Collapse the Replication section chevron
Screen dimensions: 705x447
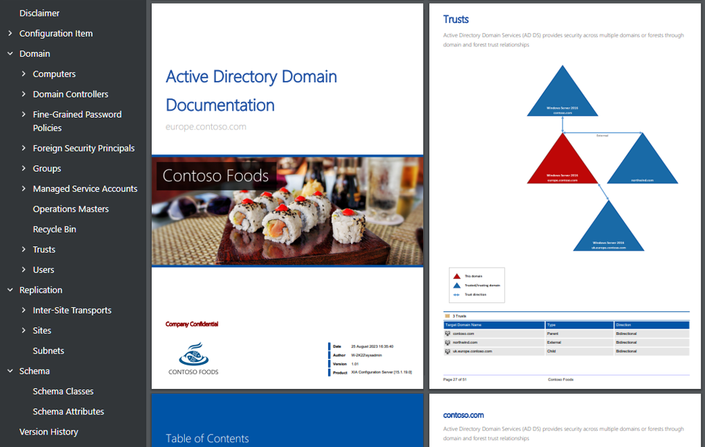point(10,290)
